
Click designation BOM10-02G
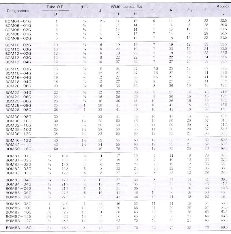pyautogui.click(x=18, y=45)
